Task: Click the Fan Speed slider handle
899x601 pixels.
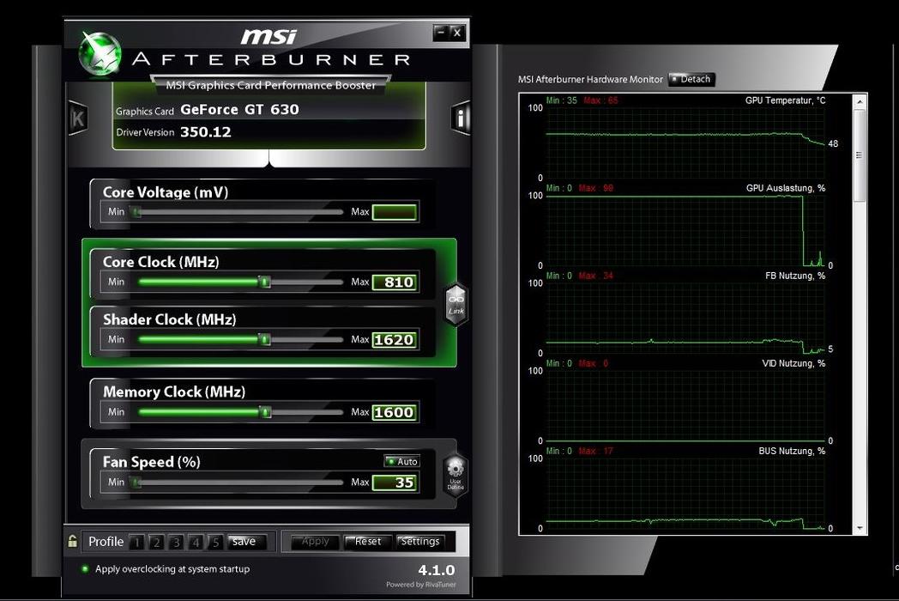Action: coord(136,483)
